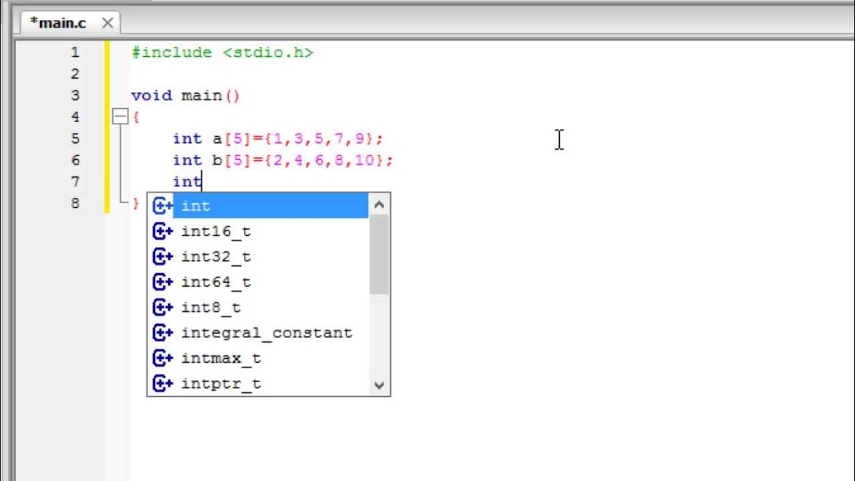Image resolution: width=855 pixels, height=481 pixels.
Task: Click the icon beside intmax_t suggestion
Action: 163,359
